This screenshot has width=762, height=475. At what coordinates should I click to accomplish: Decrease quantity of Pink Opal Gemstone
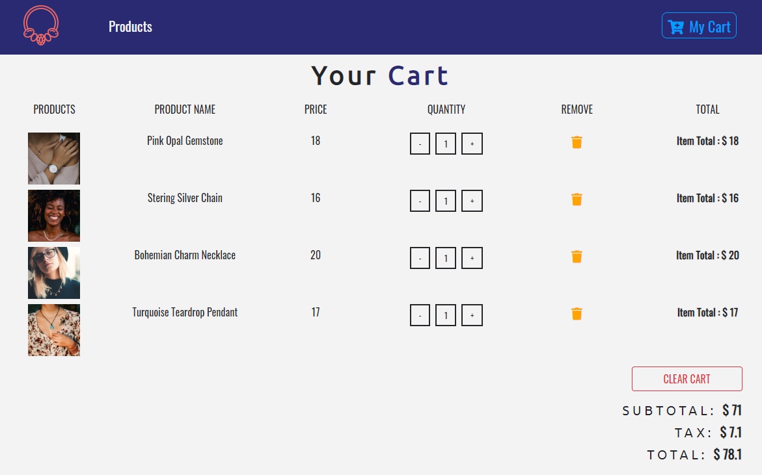coord(420,144)
